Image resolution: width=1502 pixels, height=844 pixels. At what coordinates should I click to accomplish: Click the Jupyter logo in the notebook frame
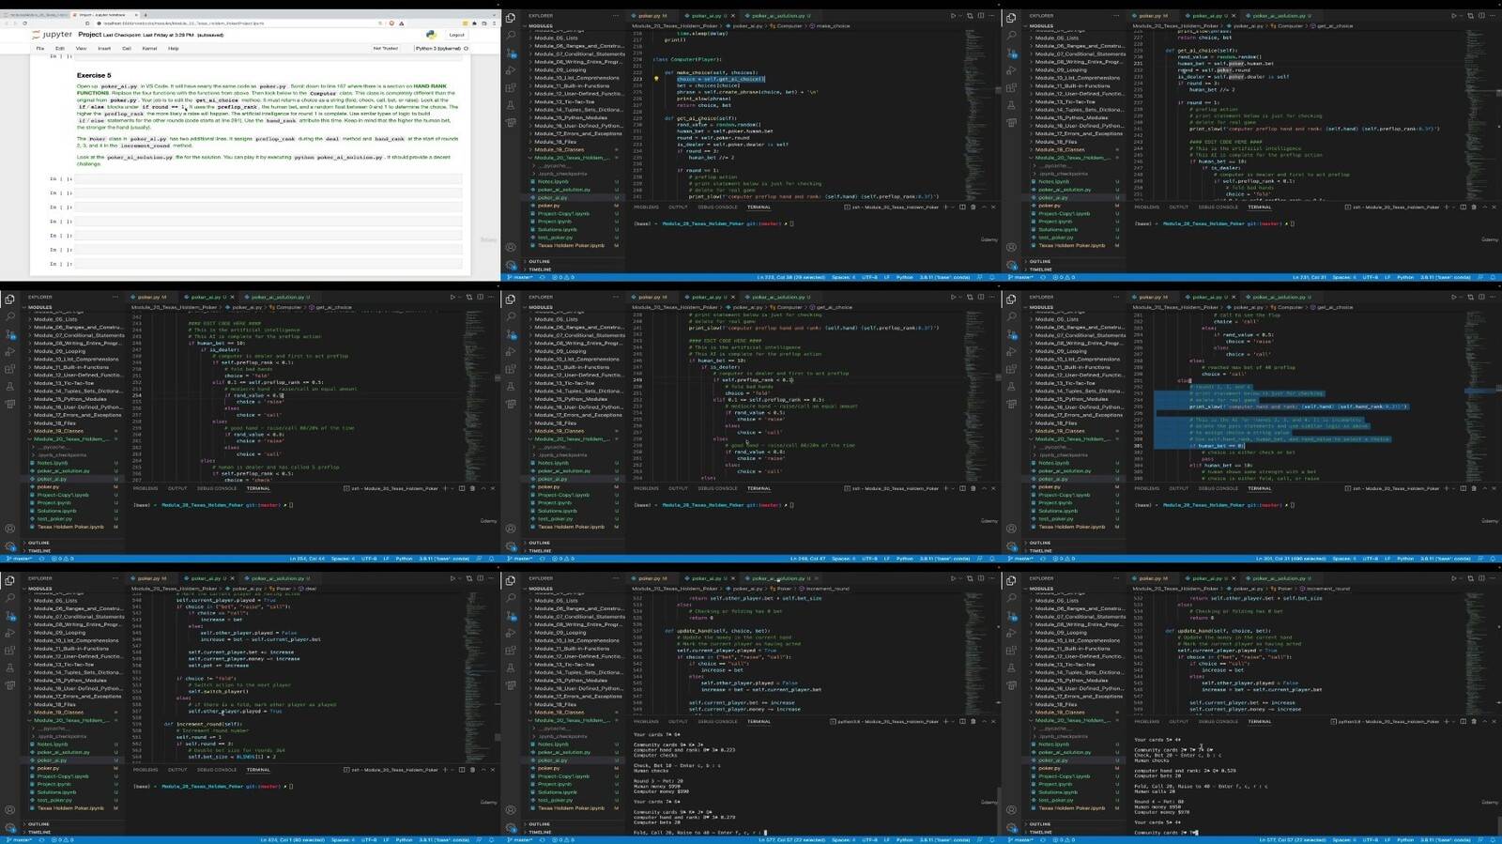[x=52, y=35]
